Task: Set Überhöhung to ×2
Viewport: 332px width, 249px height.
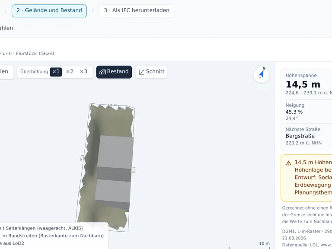Action: [70, 72]
